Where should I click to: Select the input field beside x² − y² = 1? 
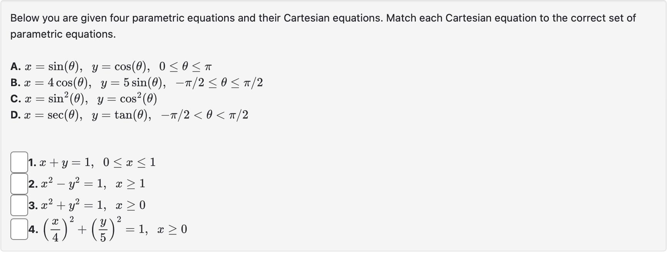tap(18, 184)
